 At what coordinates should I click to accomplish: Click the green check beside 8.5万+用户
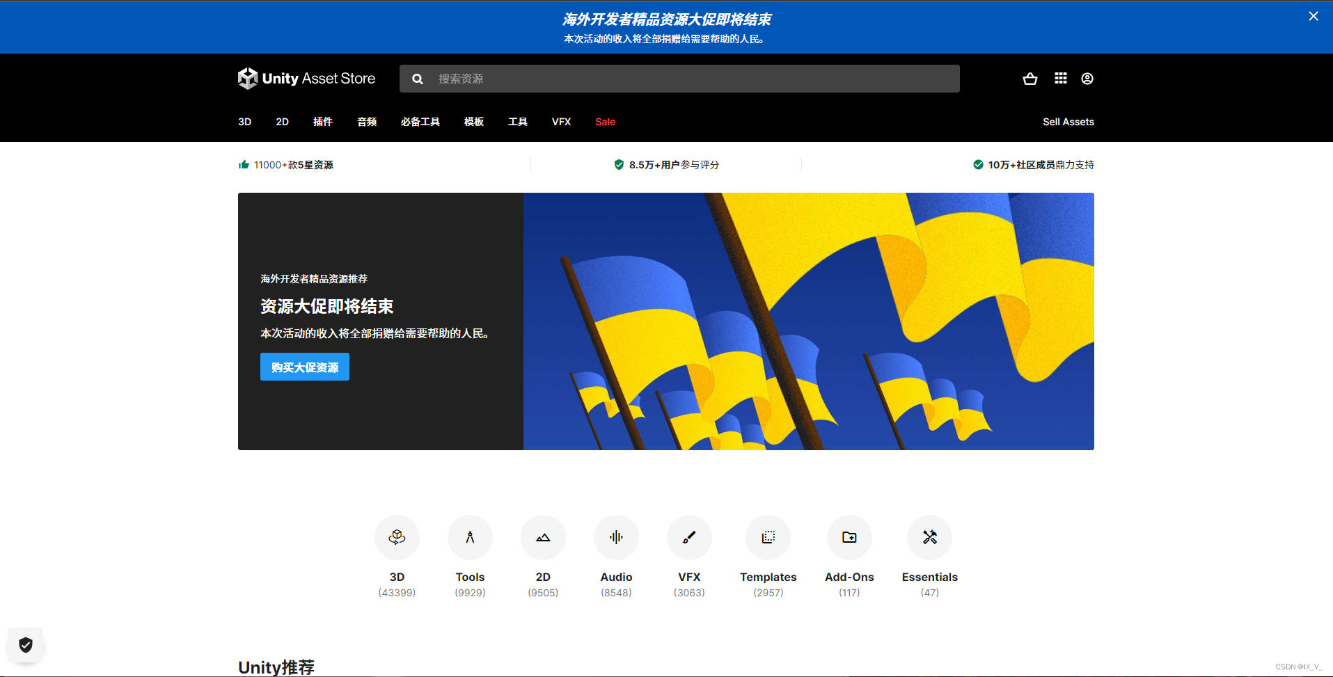pos(619,165)
